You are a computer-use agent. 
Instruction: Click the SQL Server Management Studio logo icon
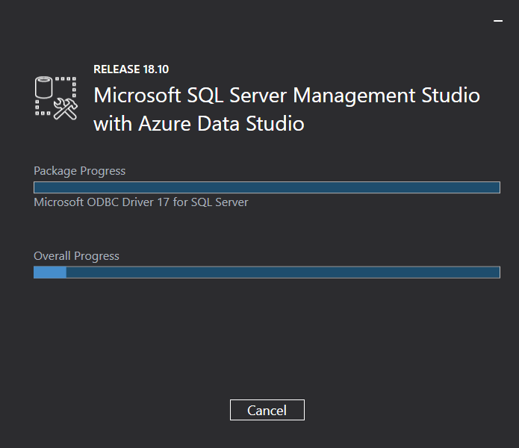(x=56, y=99)
